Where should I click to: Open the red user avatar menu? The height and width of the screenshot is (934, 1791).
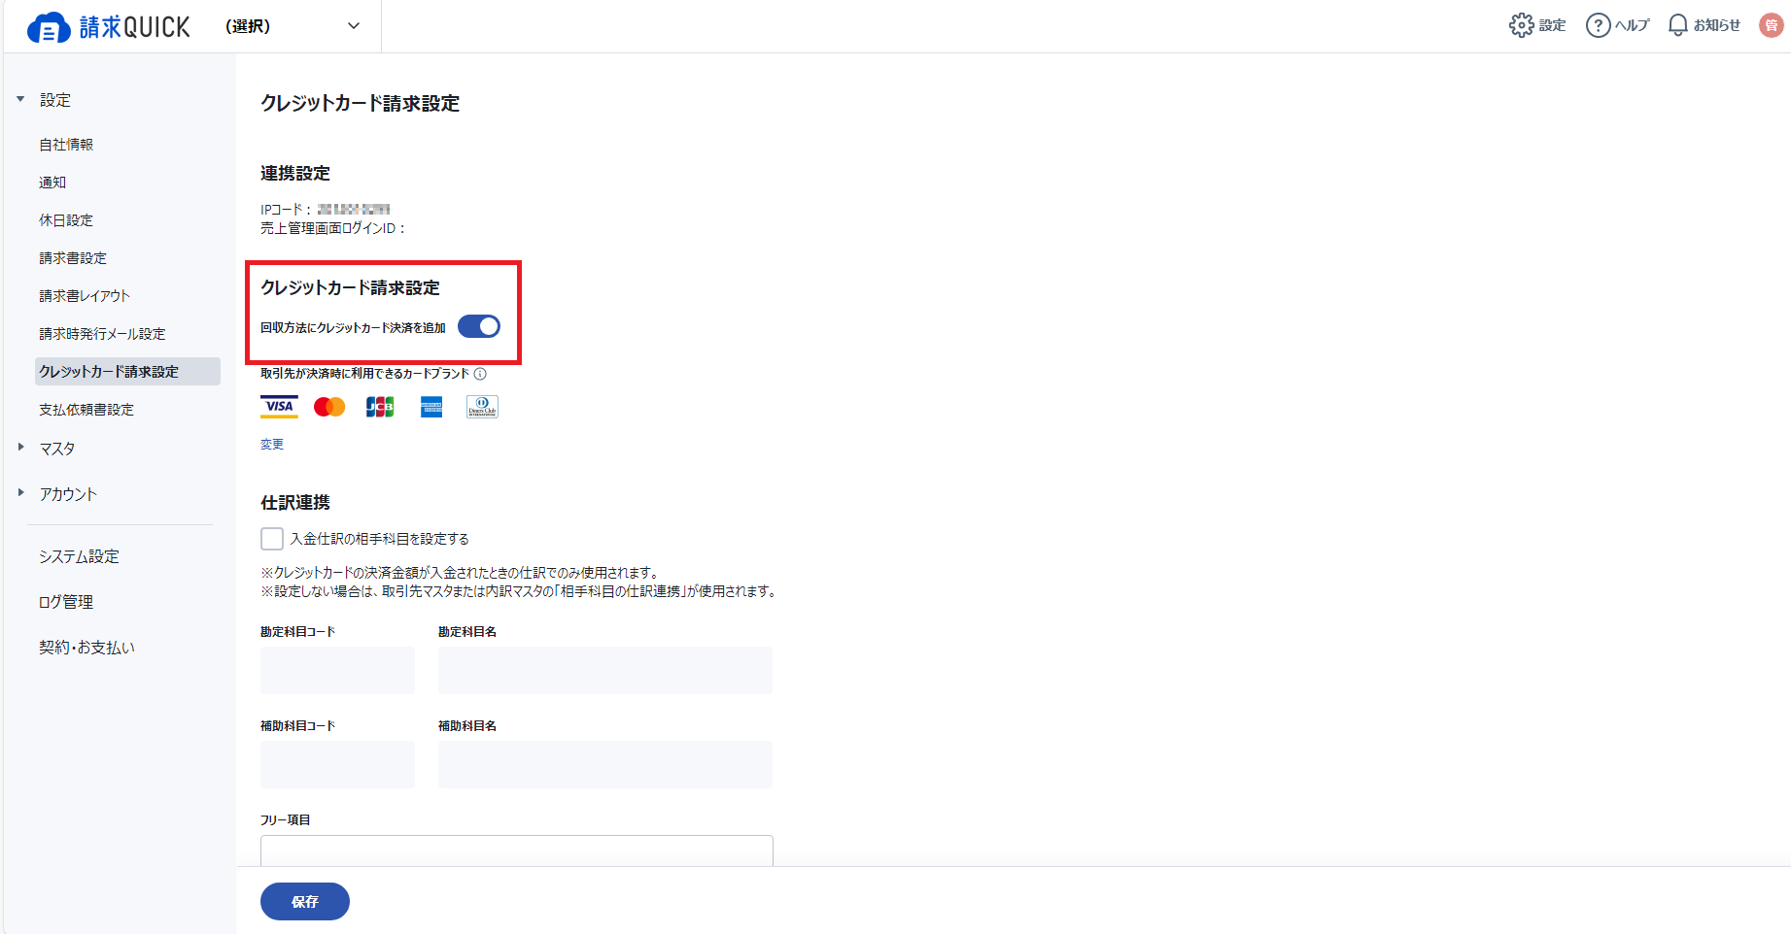point(1772,25)
